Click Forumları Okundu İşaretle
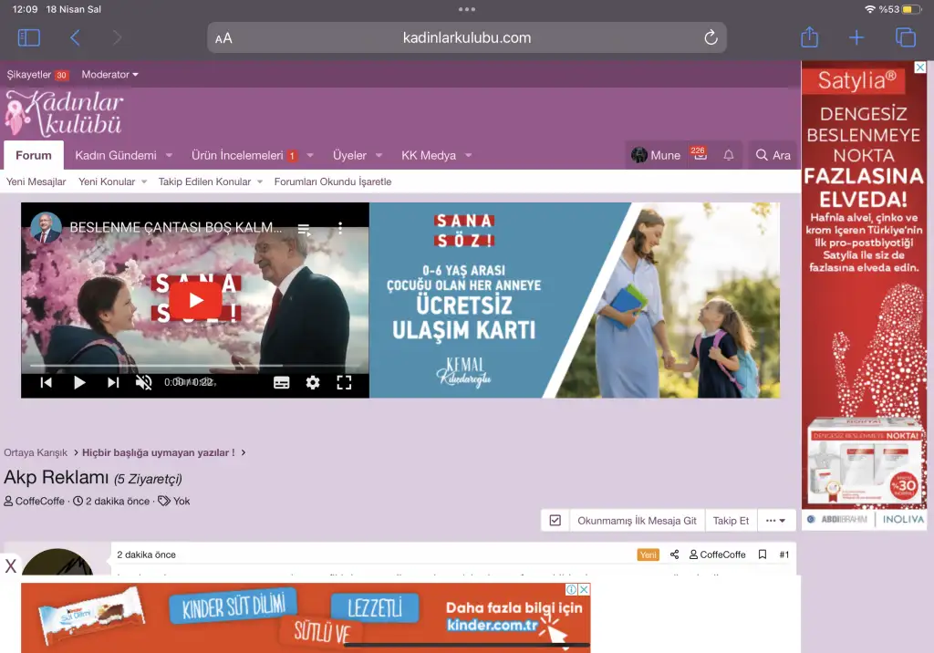 pos(332,181)
